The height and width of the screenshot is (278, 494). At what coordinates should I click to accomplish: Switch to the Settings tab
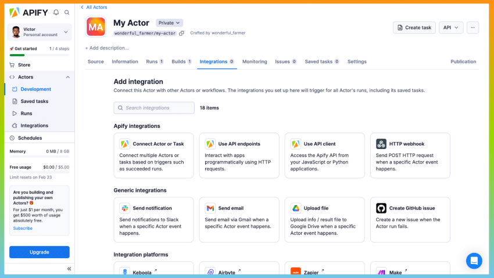357,62
